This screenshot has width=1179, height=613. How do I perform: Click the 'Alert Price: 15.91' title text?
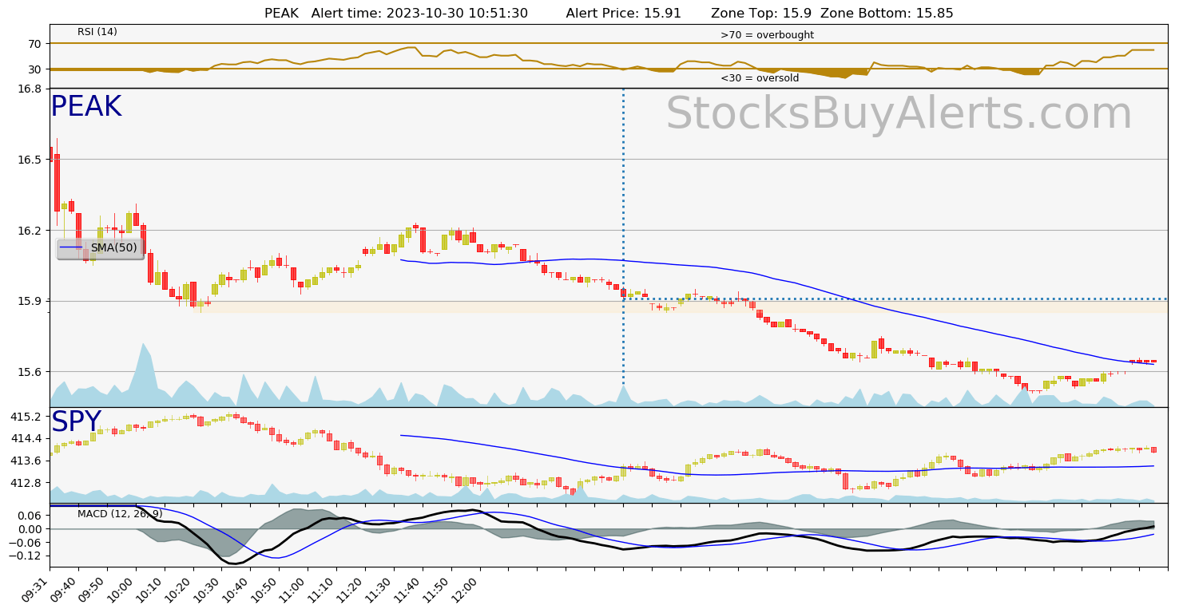point(623,14)
